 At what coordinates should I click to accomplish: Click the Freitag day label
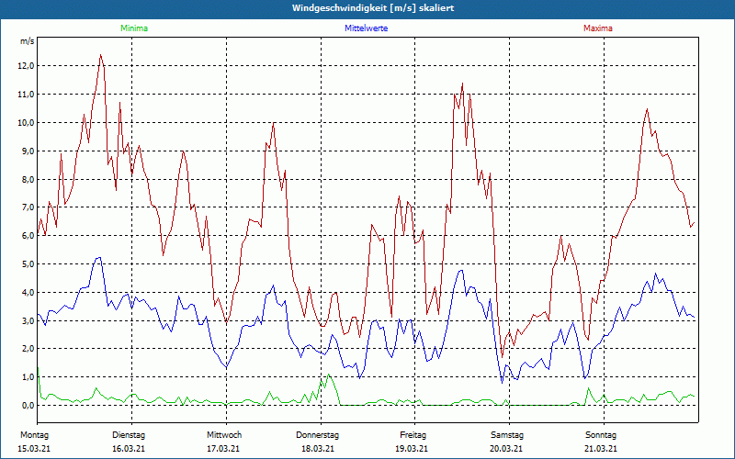(413, 435)
